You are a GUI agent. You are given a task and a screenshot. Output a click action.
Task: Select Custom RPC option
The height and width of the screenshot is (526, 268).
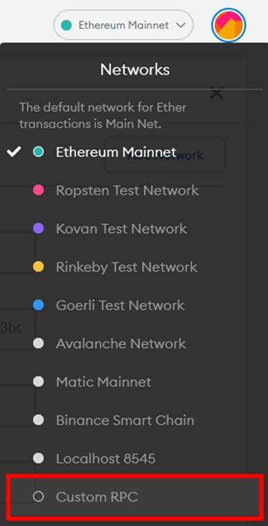click(x=135, y=496)
